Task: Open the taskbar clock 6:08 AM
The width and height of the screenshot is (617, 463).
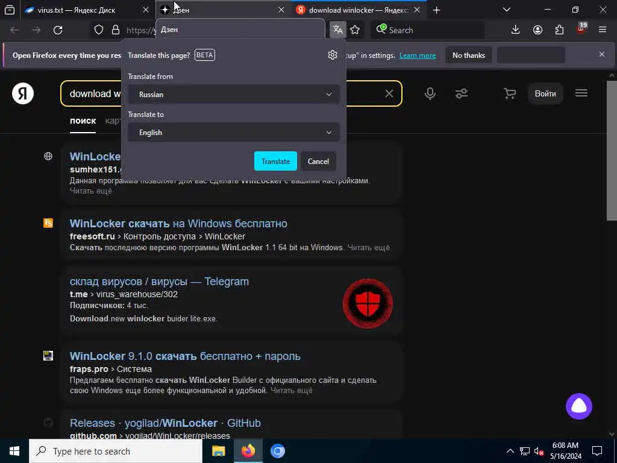Action: [x=565, y=451]
